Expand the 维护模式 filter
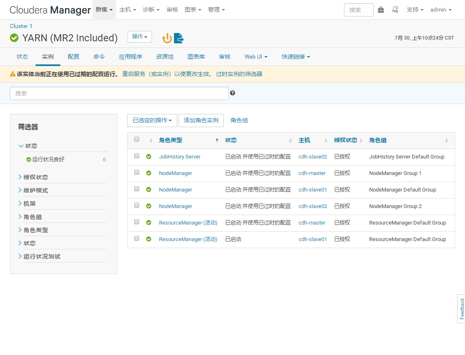 pos(33,191)
